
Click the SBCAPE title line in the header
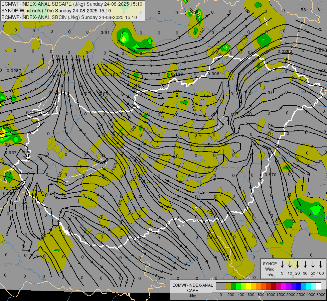(72, 4)
